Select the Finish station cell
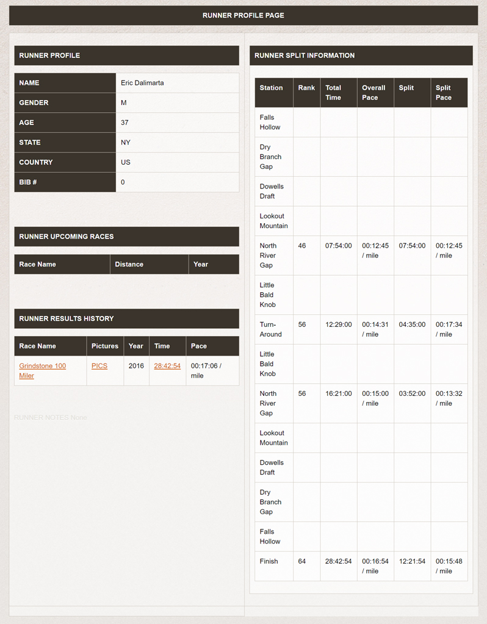This screenshot has height=624, width=487. (x=269, y=561)
